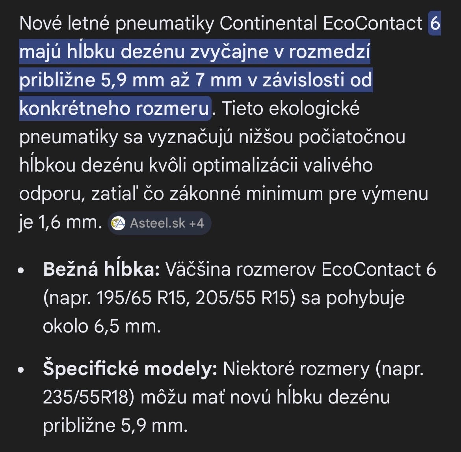
Task: Click the highlighted "konkrétneho rozmeru" phrase
Action: (x=114, y=108)
